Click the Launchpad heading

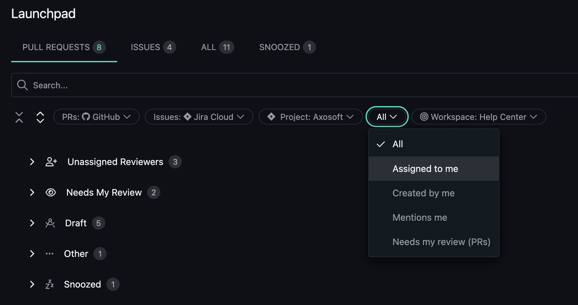[x=43, y=14]
